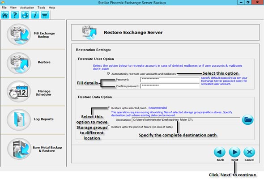Open Help via the question mark icon

pos(15,15)
